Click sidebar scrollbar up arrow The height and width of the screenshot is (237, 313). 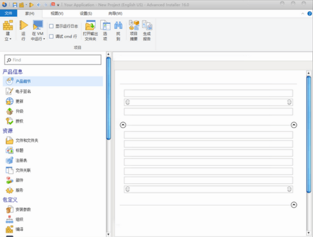pos(108,54)
